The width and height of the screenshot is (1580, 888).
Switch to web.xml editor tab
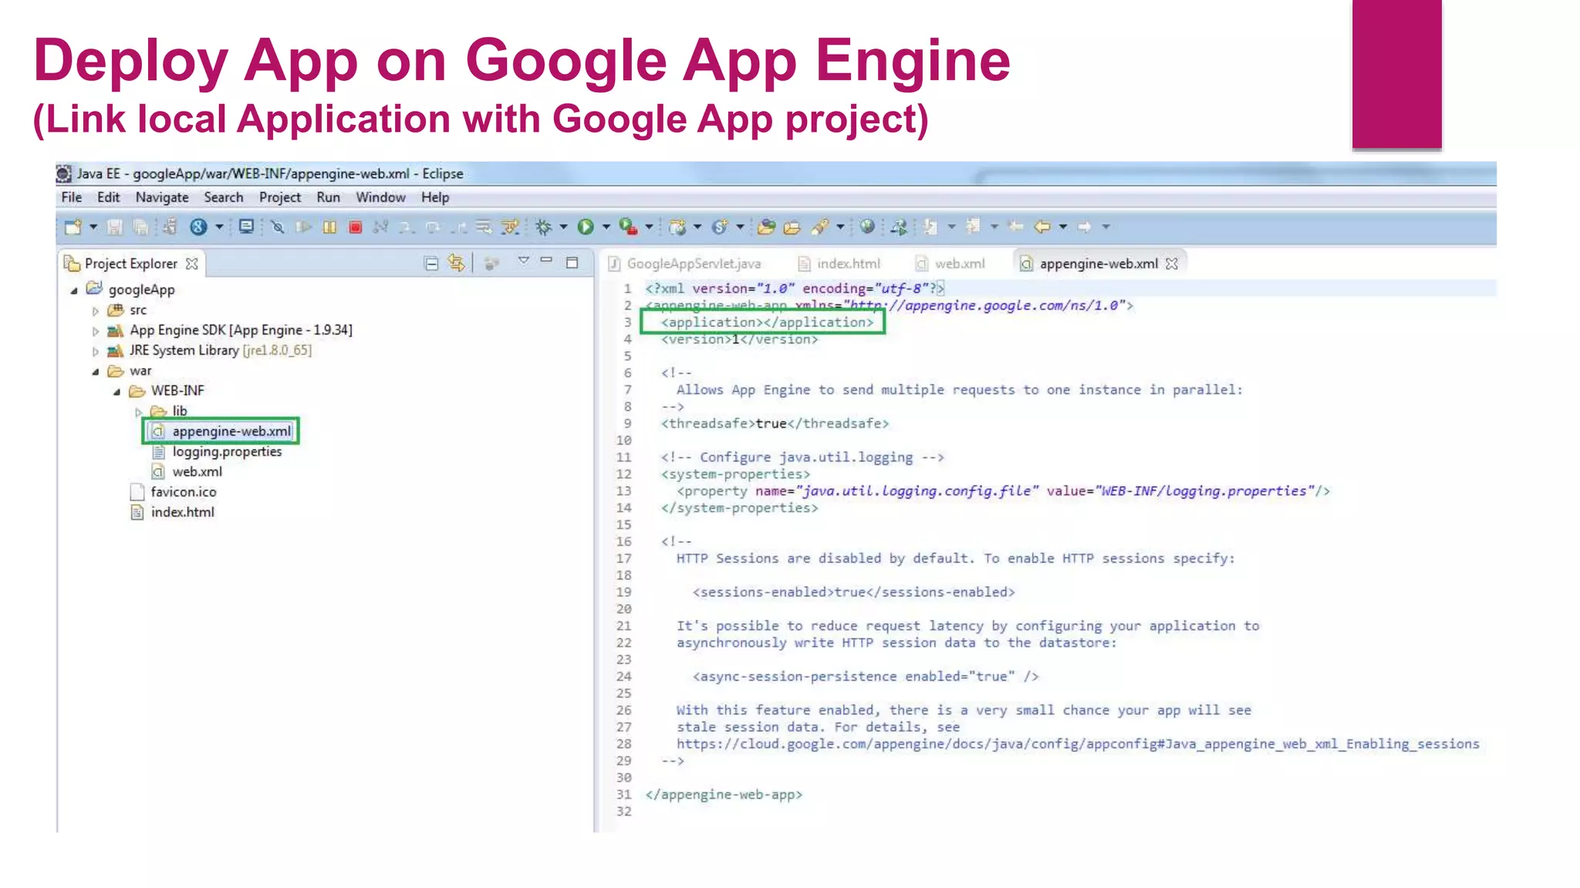click(x=950, y=264)
